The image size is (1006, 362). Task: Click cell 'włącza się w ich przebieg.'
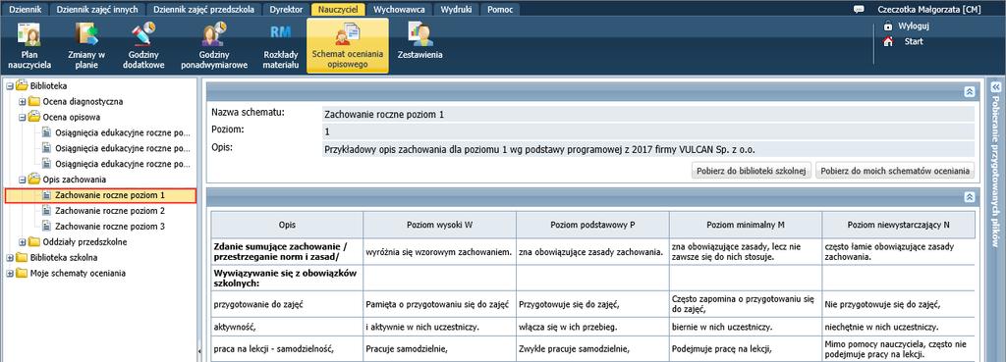click(x=592, y=326)
